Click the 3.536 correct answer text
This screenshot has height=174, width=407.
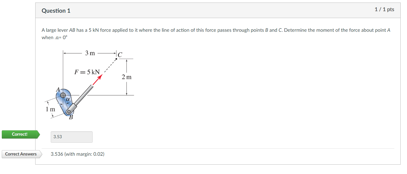pyautogui.click(x=57, y=154)
